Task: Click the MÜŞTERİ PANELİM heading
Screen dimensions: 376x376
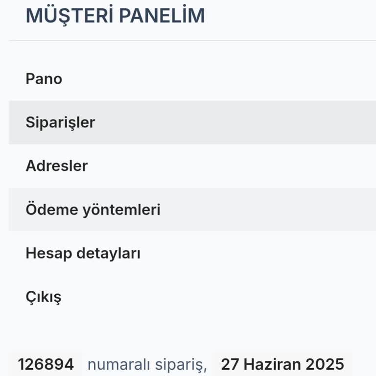Action: click(115, 16)
